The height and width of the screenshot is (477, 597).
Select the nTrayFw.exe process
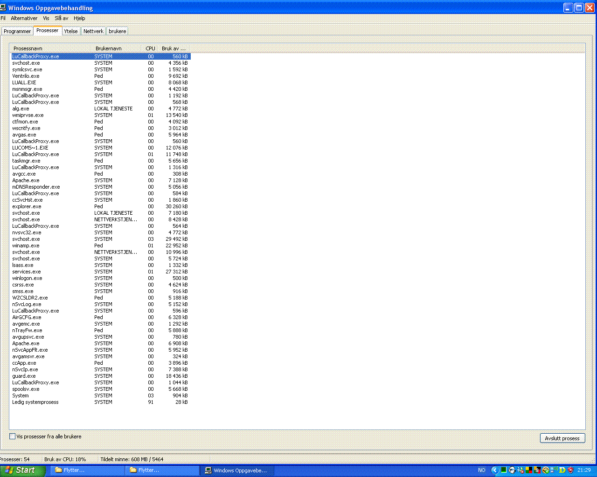click(x=101, y=330)
